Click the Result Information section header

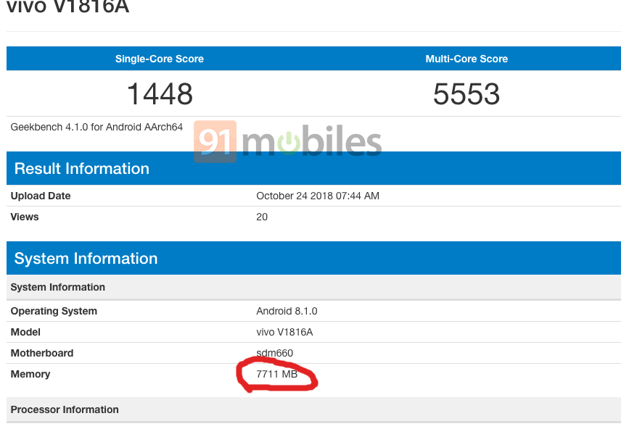point(82,169)
